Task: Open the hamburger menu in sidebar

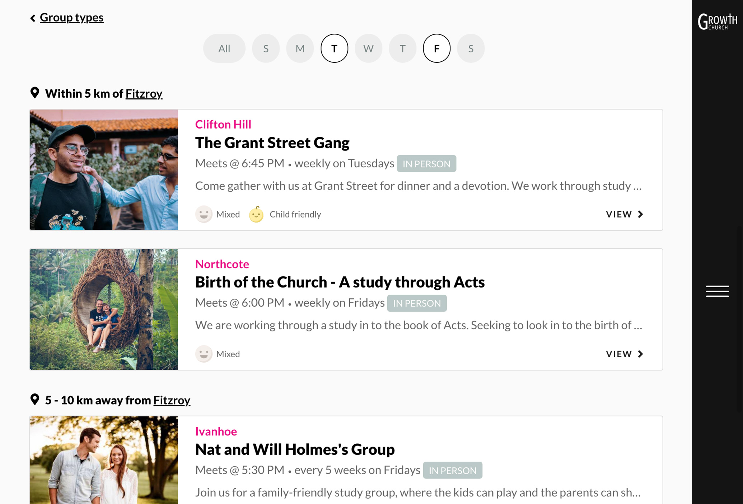Action: (x=717, y=291)
